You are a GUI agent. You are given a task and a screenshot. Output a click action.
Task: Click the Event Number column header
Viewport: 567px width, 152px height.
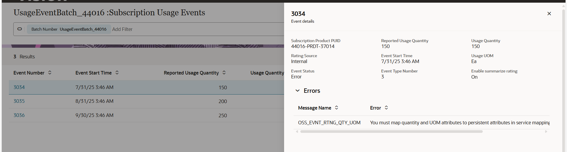coord(29,73)
